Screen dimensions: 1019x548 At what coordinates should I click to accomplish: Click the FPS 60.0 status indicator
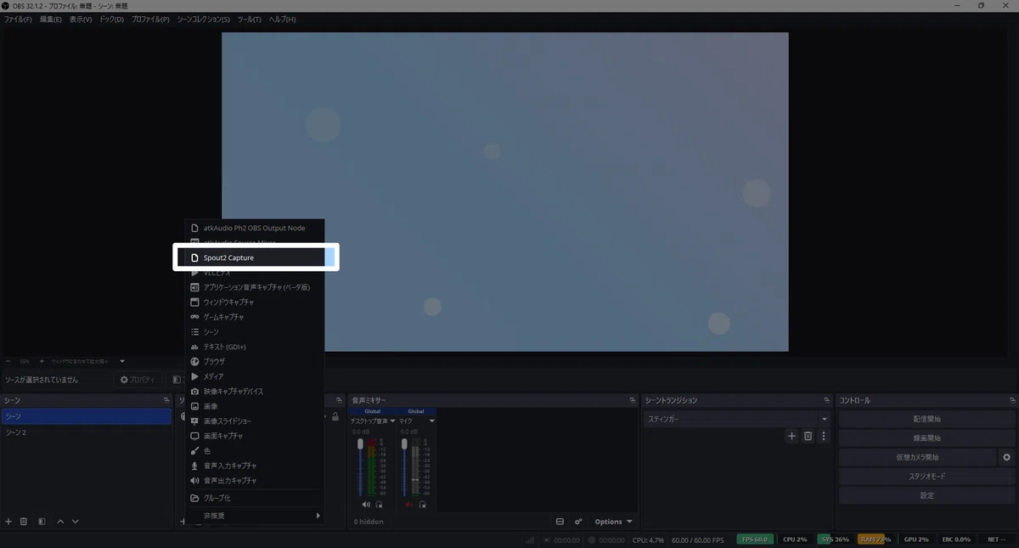(755, 540)
